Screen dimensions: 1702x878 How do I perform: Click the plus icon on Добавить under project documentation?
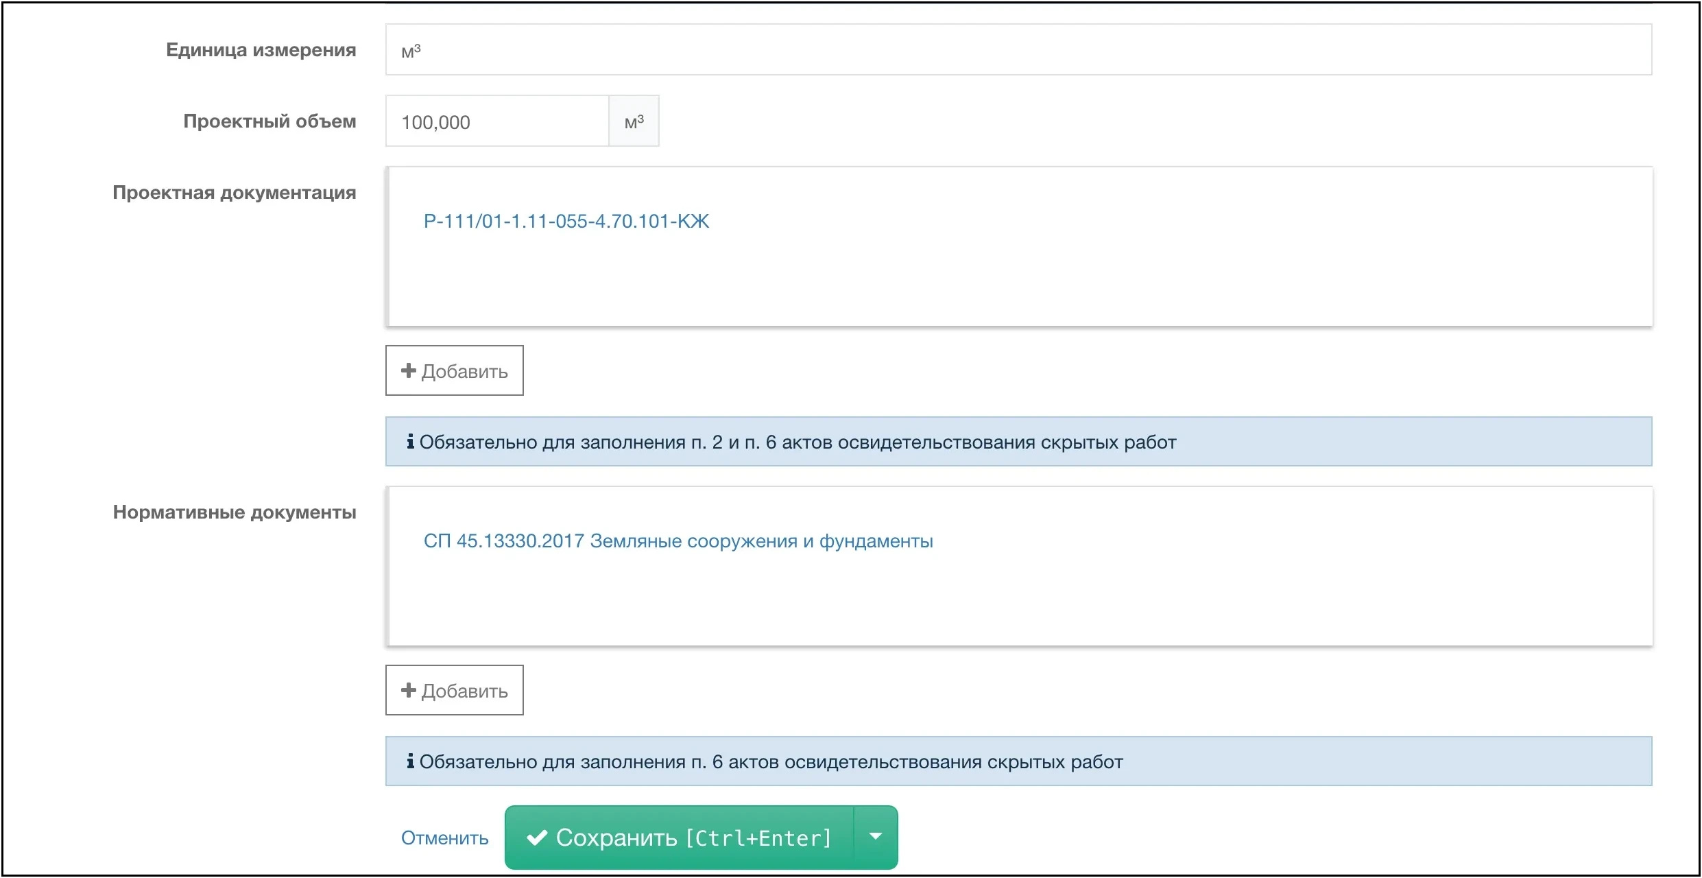coord(407,370)
